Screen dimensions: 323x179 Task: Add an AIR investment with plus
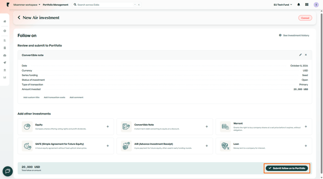pos(207,146)
